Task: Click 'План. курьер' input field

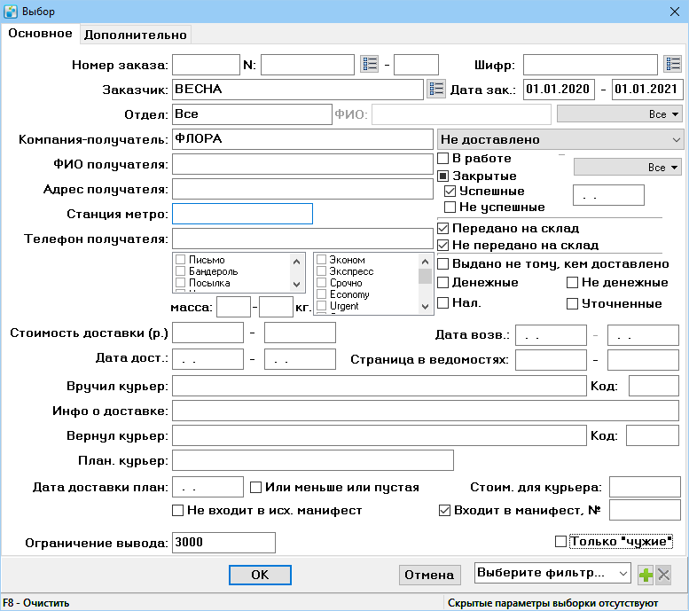Action: pos(313,460)
